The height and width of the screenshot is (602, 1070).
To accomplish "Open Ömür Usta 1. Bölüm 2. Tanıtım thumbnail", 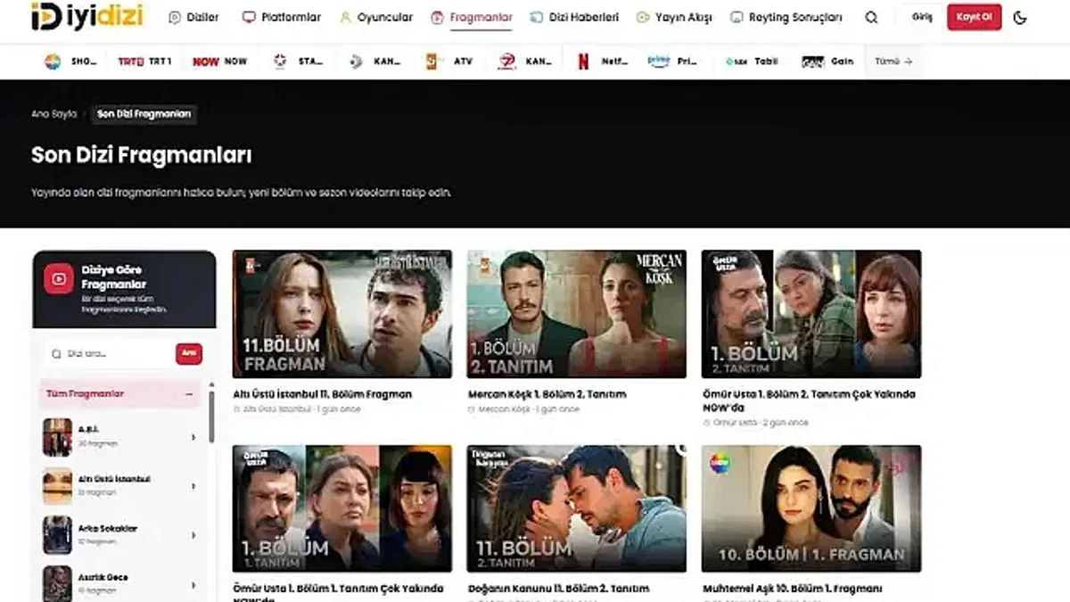I will pos(811,314).
